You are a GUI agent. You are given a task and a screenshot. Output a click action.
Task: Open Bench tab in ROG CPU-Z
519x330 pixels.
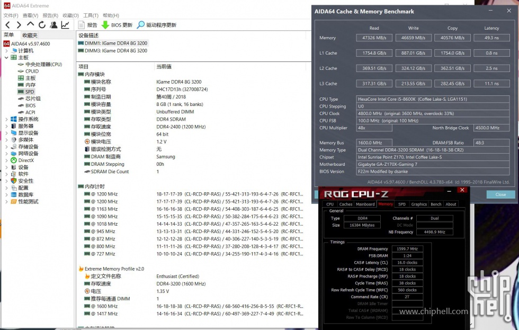coord(436,204)
